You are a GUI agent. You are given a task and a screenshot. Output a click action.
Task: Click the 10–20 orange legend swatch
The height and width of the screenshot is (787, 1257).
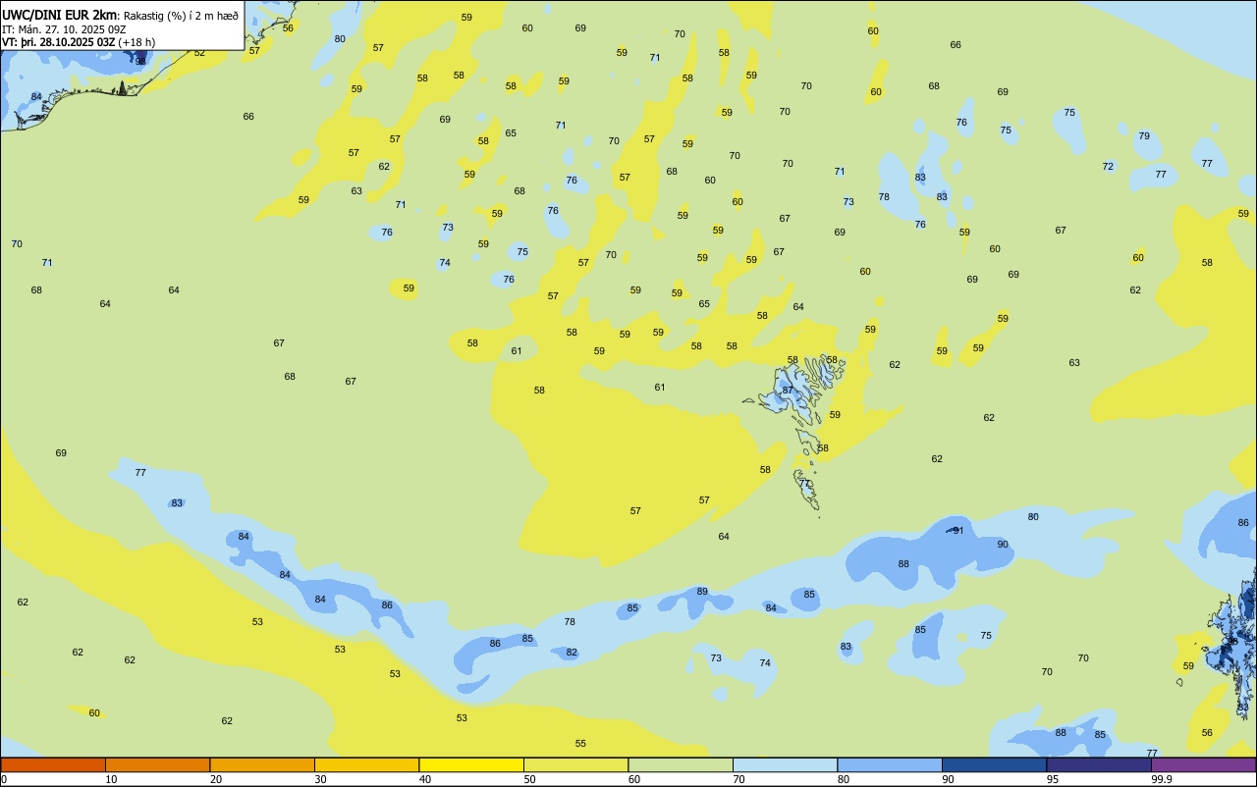pyautogui.click(x=157, y=764)
